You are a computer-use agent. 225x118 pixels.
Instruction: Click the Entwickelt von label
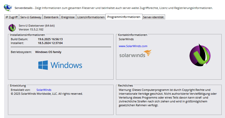pyautogui.click(x=21, y=90)
